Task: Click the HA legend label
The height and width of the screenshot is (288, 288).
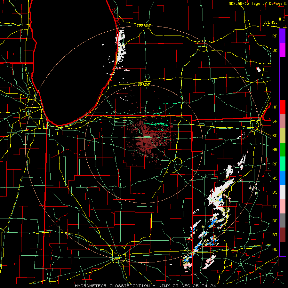Action: click(x=275, y=107)
